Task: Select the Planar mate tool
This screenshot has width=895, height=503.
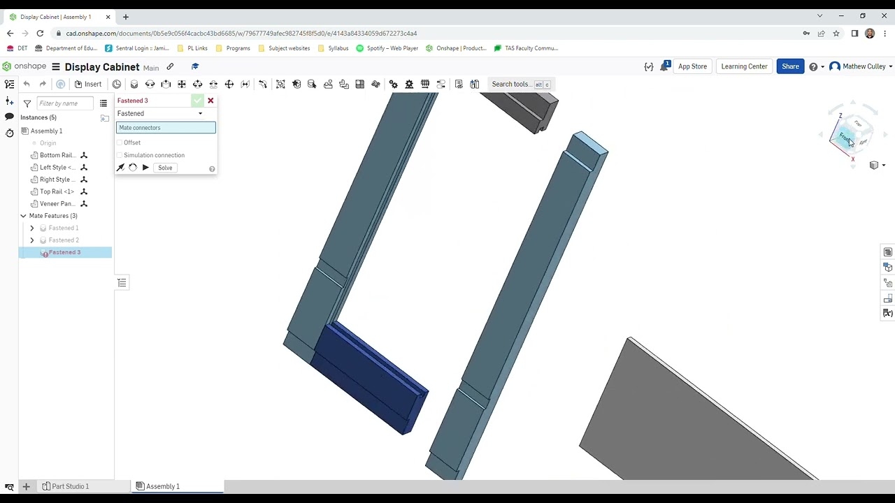Action: click(x=182, y=84)
